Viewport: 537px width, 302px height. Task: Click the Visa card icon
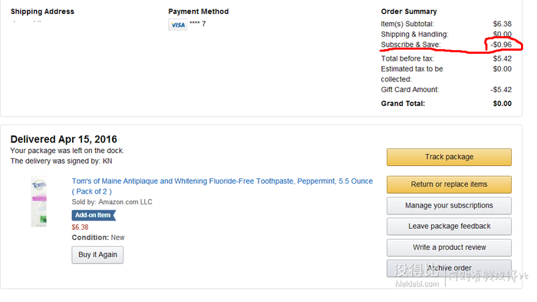(x=178, y=25)
